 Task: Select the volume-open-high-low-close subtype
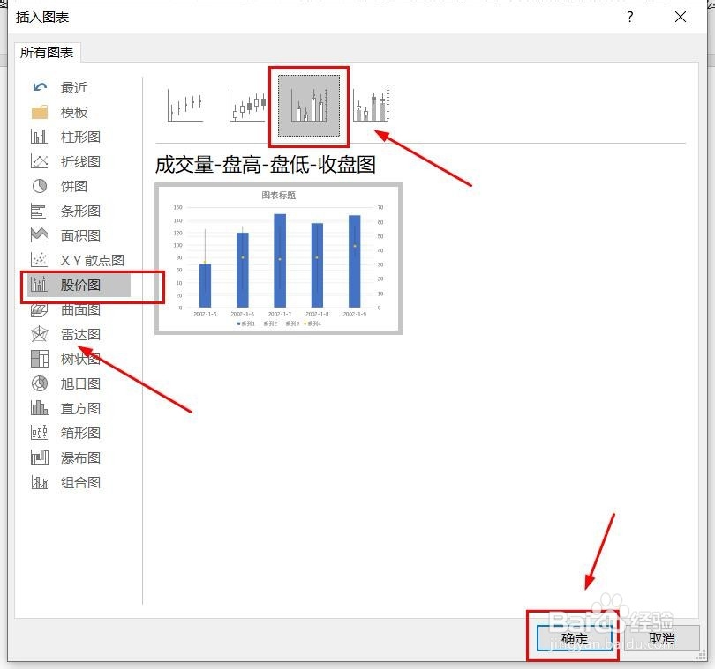371,106
